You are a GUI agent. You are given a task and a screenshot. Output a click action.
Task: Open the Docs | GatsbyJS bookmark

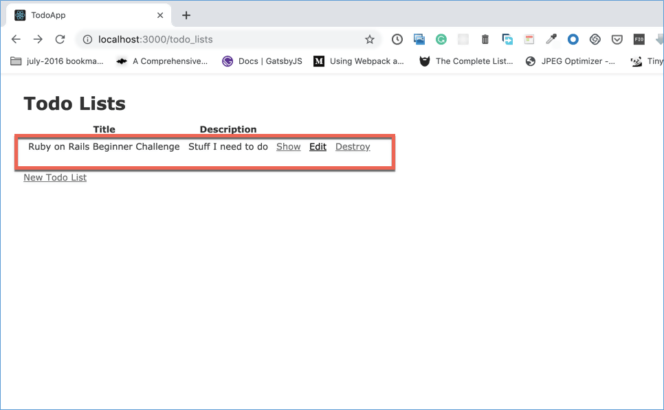(x=262, y=61)
